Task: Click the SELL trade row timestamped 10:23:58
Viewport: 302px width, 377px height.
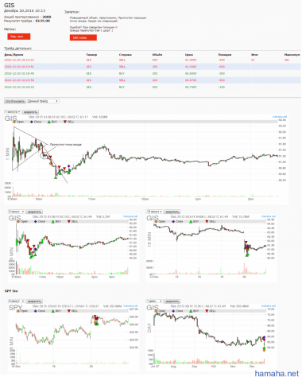Action: pos(153,80)
